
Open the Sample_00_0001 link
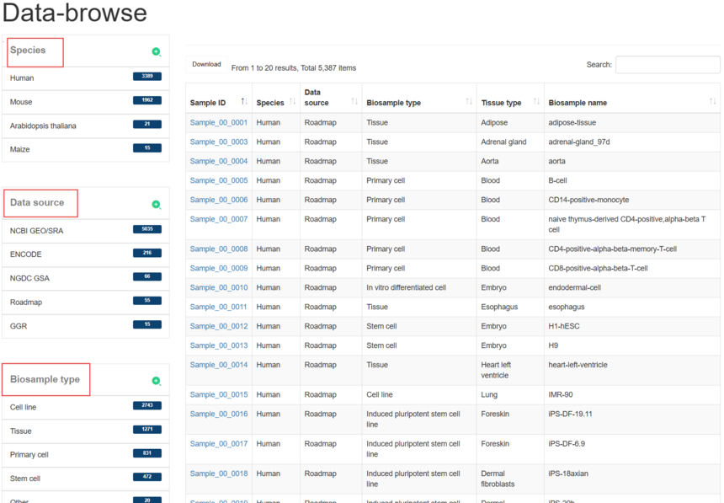click(x=218, y=123)
